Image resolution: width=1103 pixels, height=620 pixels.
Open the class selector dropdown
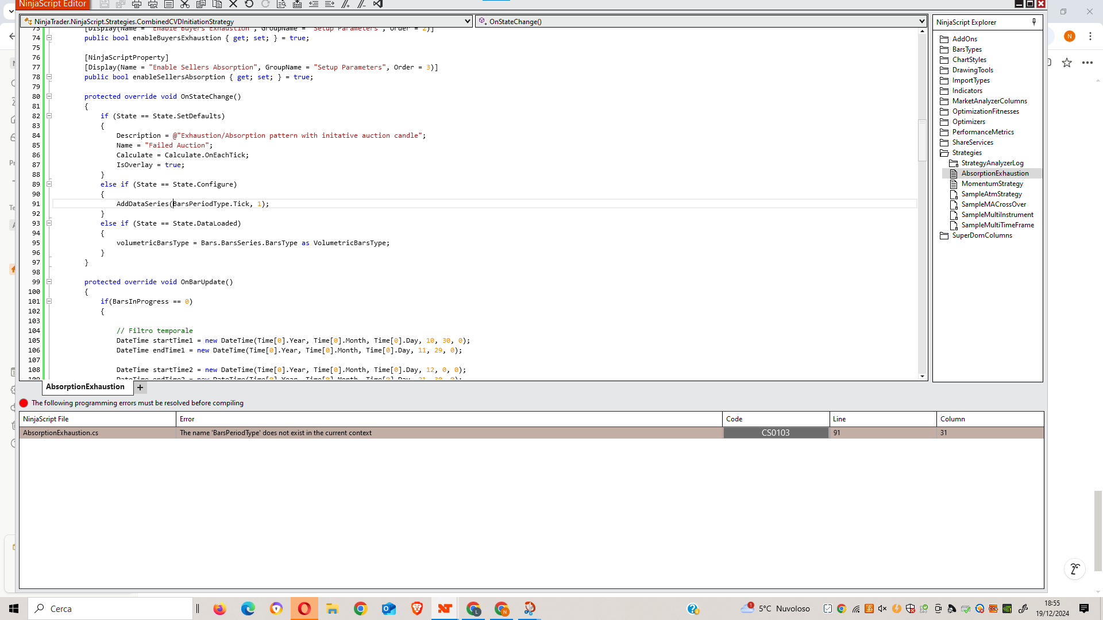467,21
